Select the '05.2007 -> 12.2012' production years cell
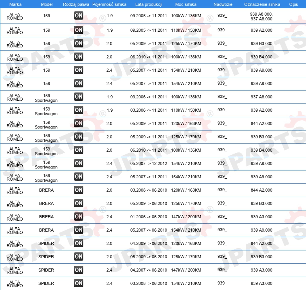306x290 pixels. tap(149, 163)
